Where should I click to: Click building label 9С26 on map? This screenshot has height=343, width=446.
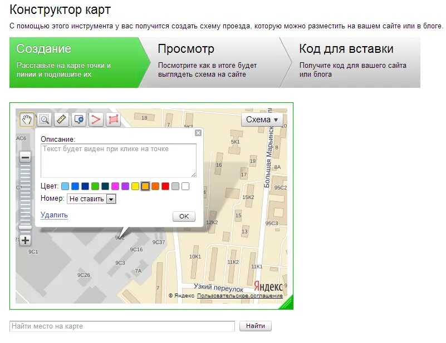pyautogui.click(x=84, y=275)
